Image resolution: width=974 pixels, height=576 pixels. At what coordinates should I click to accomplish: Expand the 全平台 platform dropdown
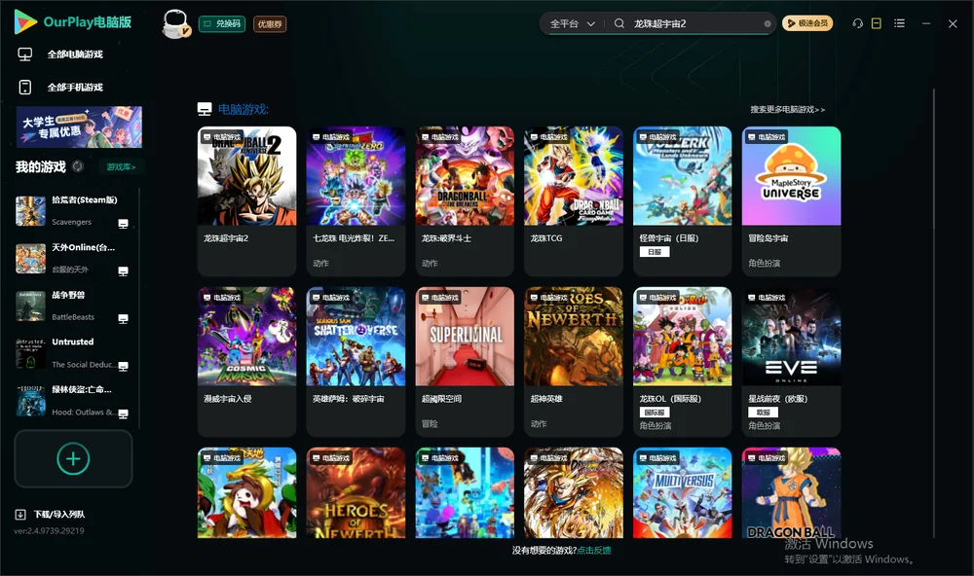point(572,23)
